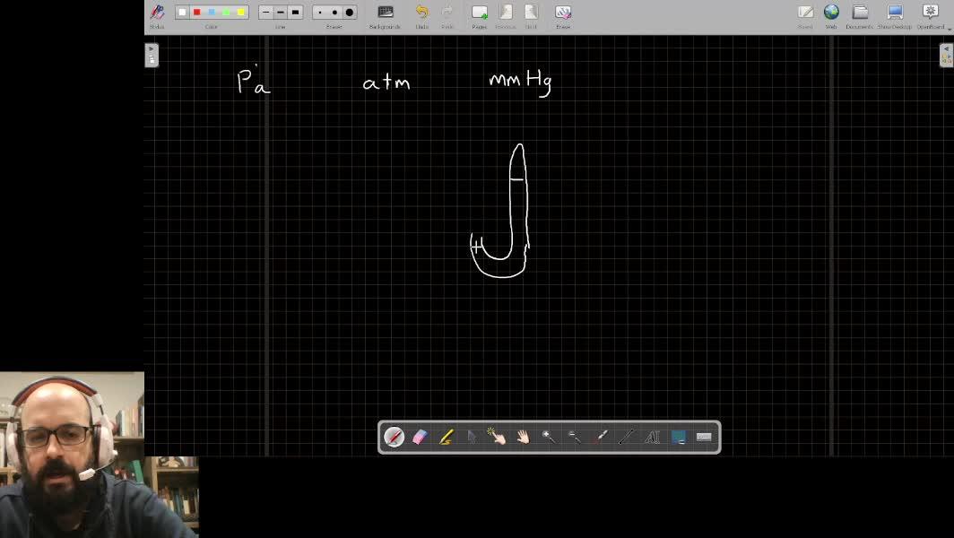Expand the left page sidebar tab
The image size is (954, 538).
coord(152,56)
